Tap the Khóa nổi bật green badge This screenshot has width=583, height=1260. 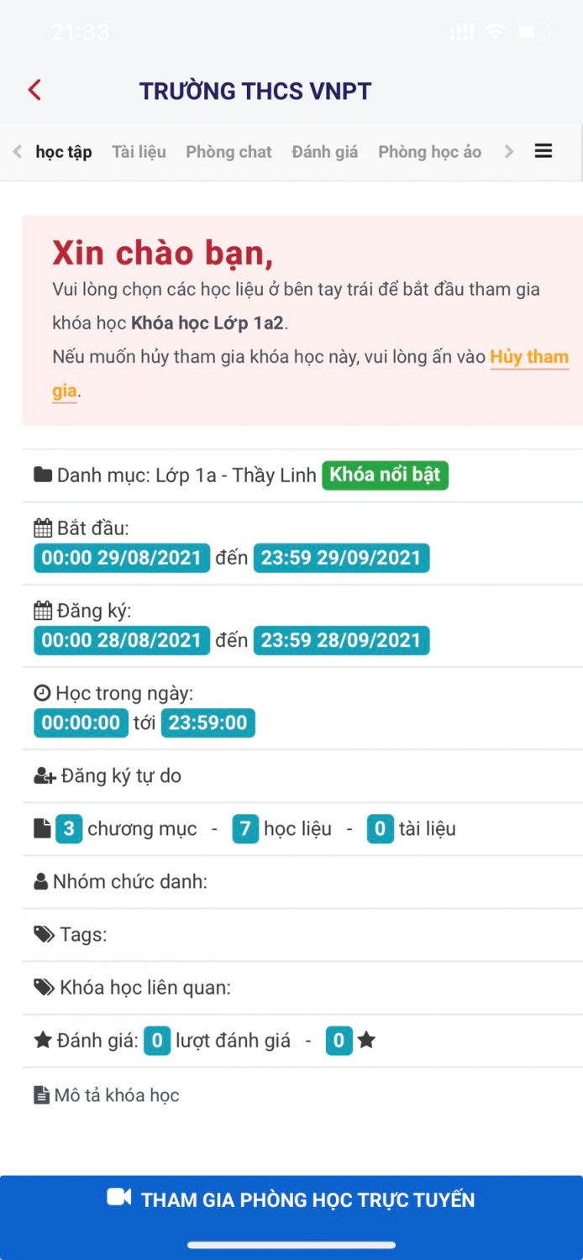tap(385, 475)
